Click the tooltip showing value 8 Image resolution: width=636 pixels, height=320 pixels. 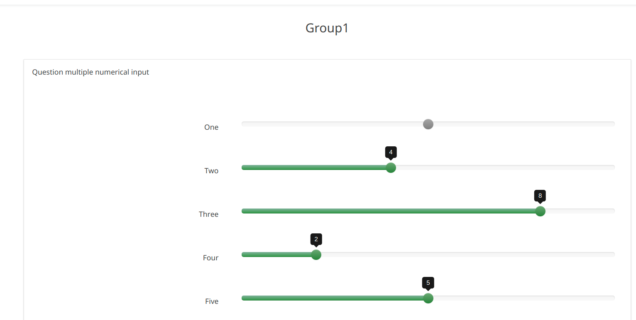(x=540, y=196)
